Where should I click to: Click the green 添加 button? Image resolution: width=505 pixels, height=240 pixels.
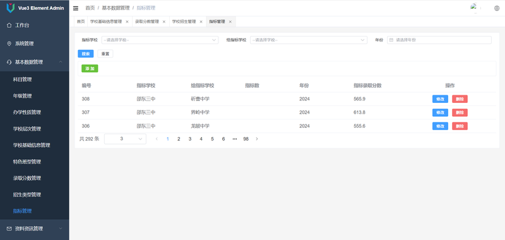(90, 69)
